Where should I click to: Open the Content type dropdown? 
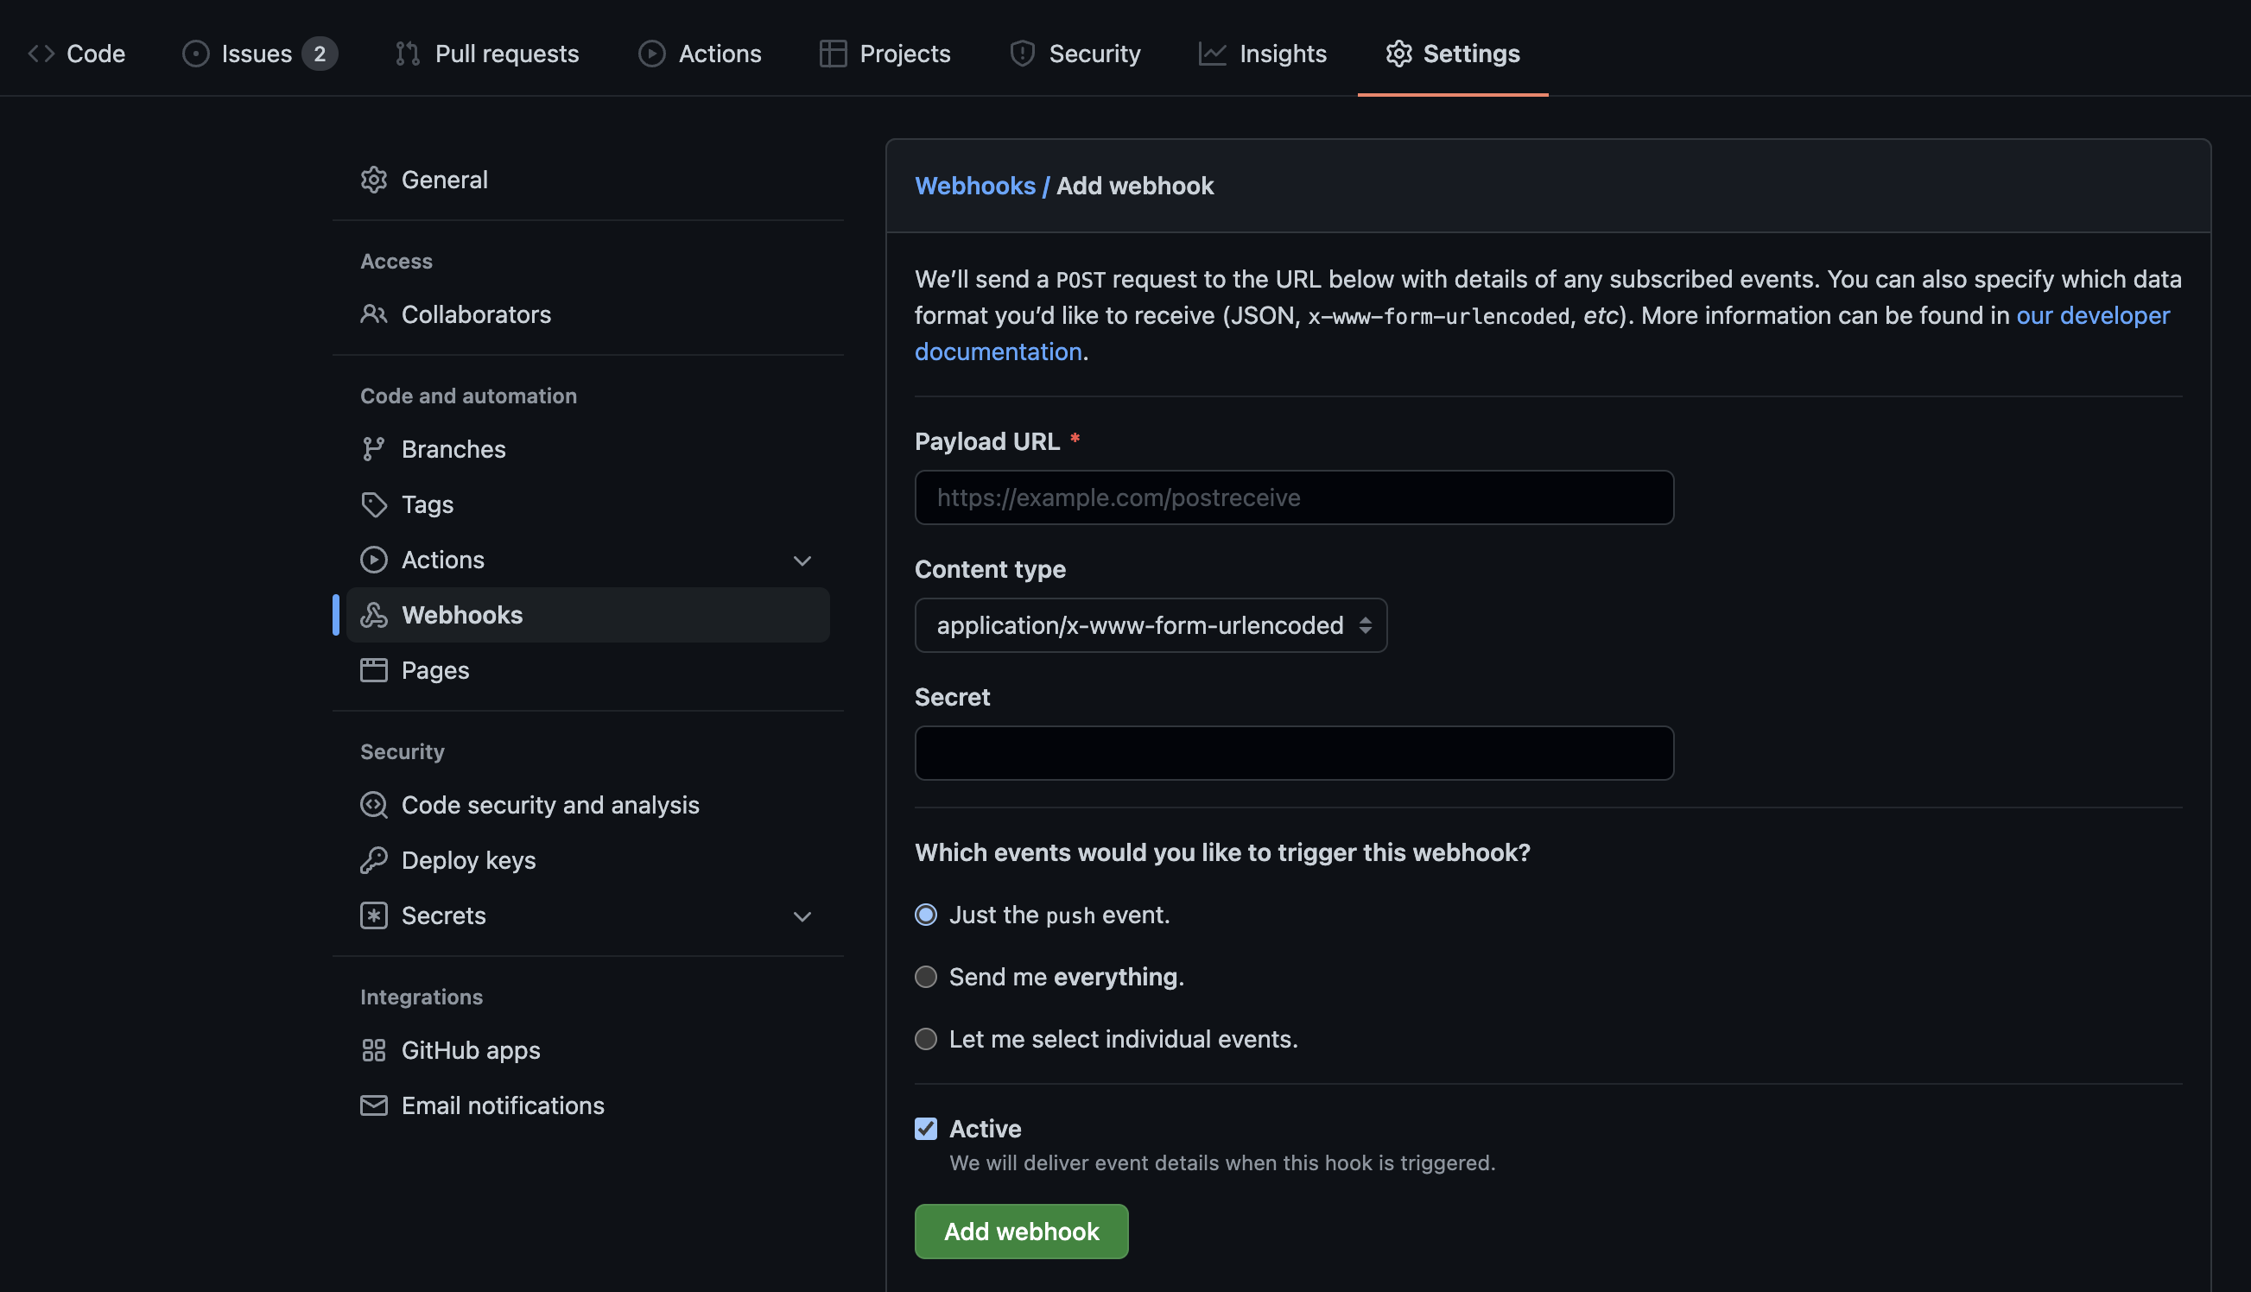click(1150, 624)
